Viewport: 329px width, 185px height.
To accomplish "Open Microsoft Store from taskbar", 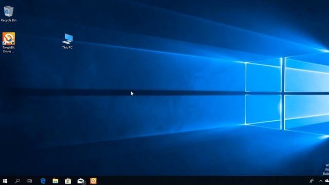I will coord(68,181).
